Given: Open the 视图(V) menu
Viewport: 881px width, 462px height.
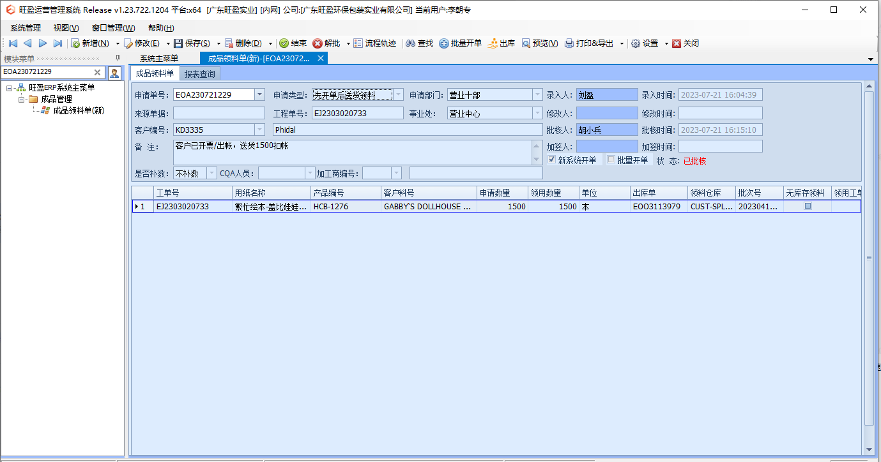Looking at the screenshot, I should coord(66,28).
